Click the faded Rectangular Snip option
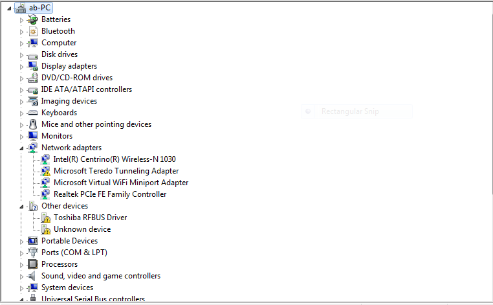The width and height of the screenshot is (493, 305). 350,111
